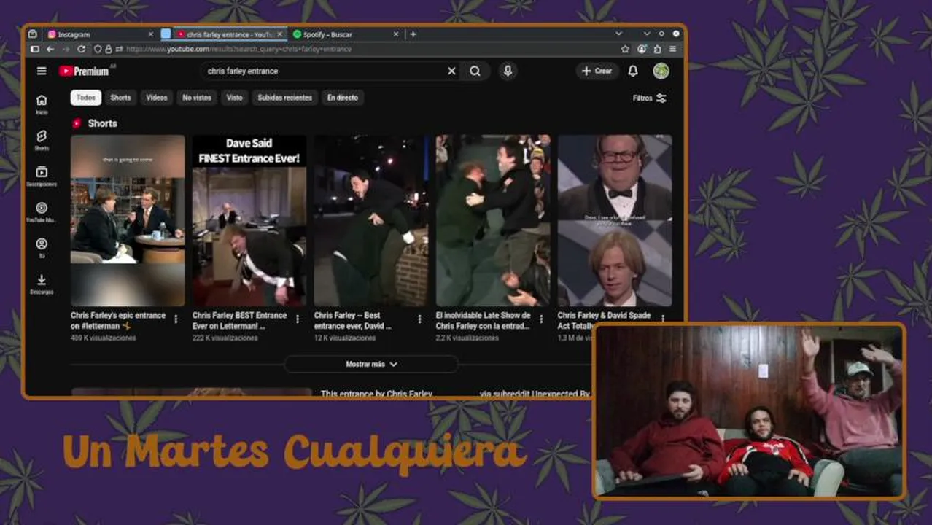Viewport: 932px width, 525px height.
Task: Open the 'Chris Farley's epic entrance' short thumbnail
Action: click(x=128, y=220)
